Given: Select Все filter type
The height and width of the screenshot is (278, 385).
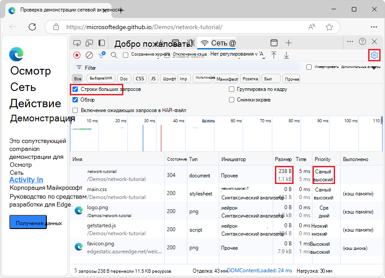Looking at the screenshot, I should [x=78, y=79].
